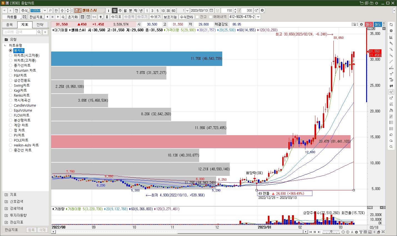Select the Renko차트 radio option
The width and height of the screenshot is (397, 236).
click(x=11, y=95)
